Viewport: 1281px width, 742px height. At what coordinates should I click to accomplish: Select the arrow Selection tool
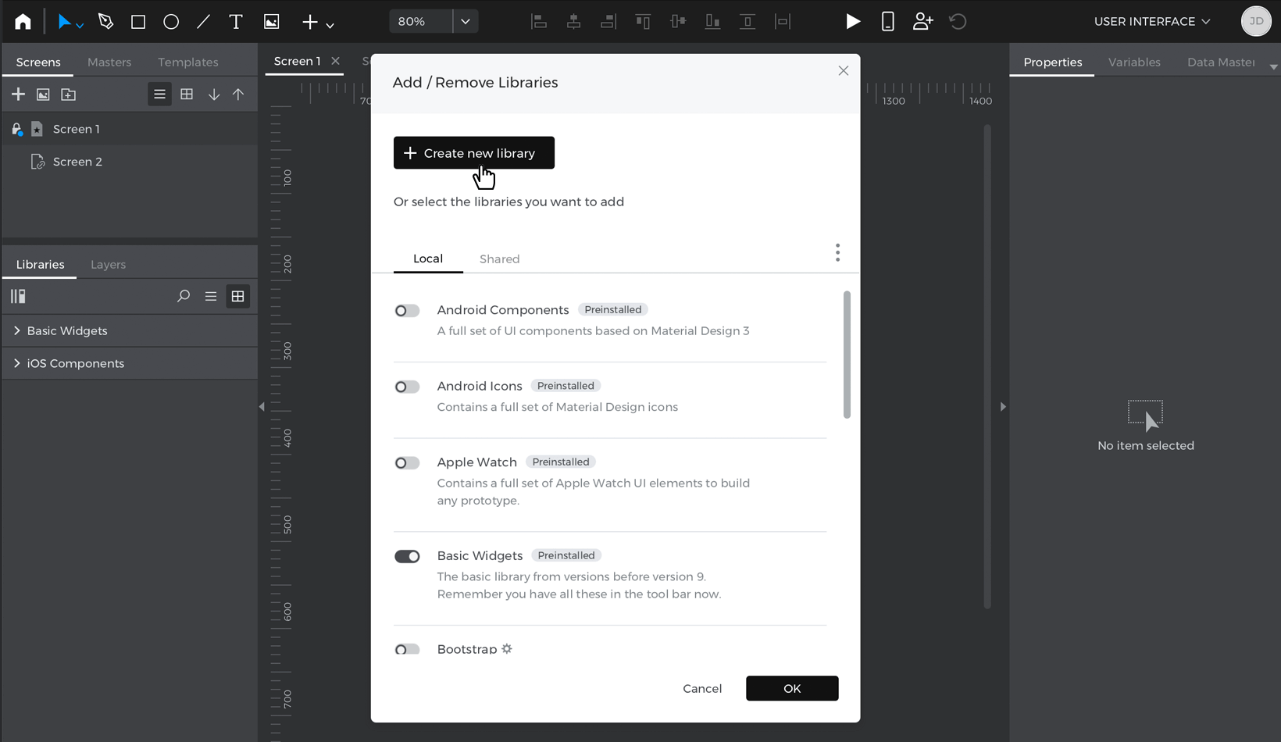pyautogui.click(x=64, y=22)
